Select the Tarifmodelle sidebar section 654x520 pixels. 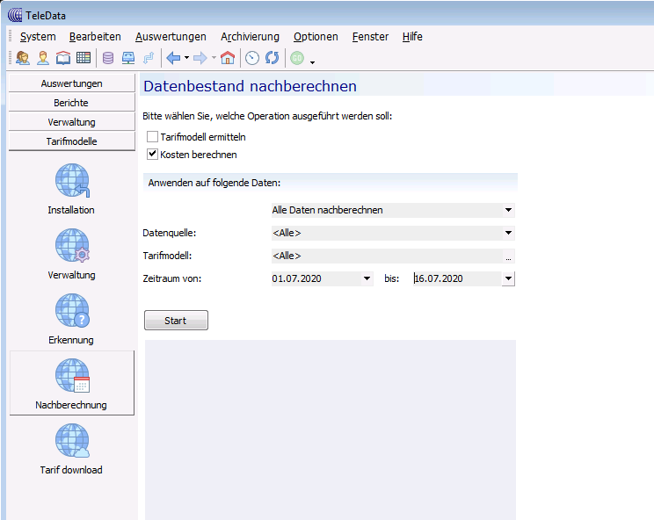click(x=72, y=141)
